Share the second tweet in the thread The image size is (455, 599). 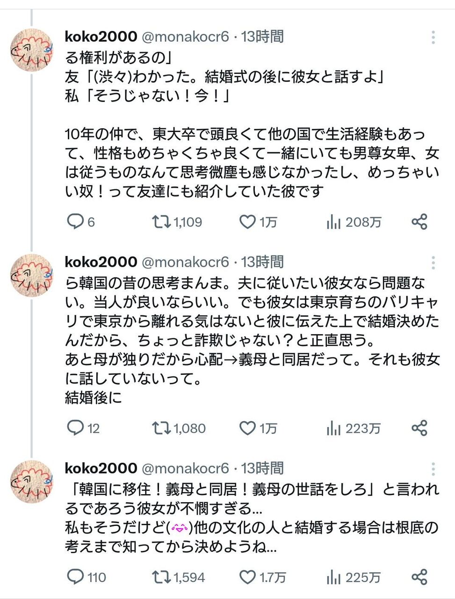tap(419, 428)
